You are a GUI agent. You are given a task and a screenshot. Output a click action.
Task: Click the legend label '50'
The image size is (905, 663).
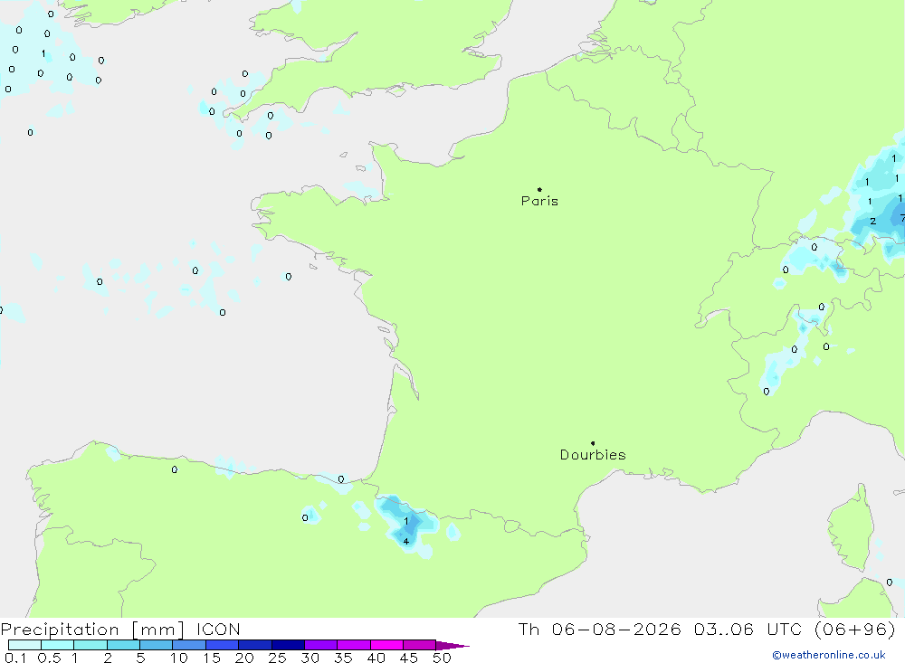click(x=442, y=658)
